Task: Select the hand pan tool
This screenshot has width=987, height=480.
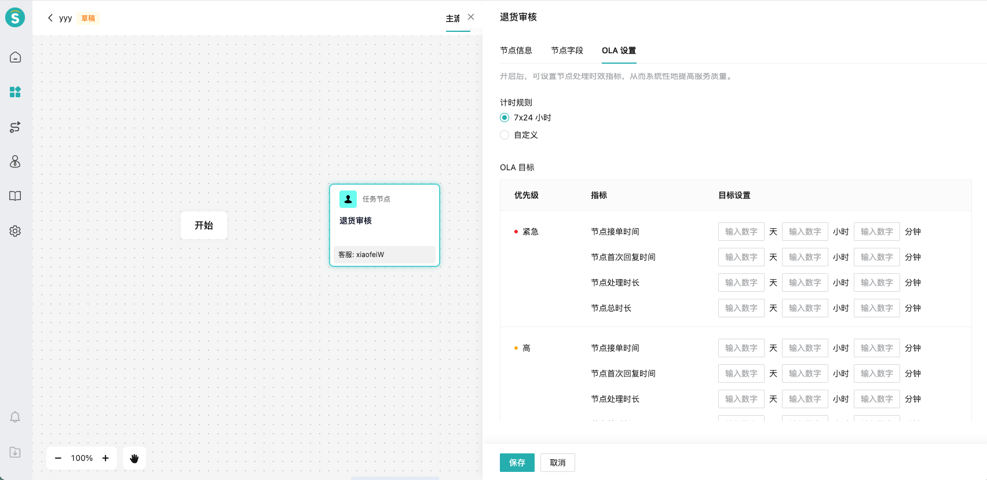Action: [x=134, y=459]
